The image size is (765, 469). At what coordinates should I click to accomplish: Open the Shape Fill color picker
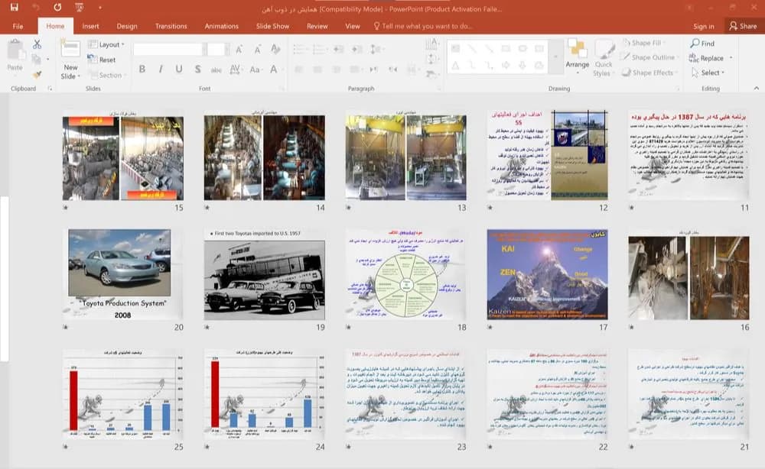click(644, 43)
